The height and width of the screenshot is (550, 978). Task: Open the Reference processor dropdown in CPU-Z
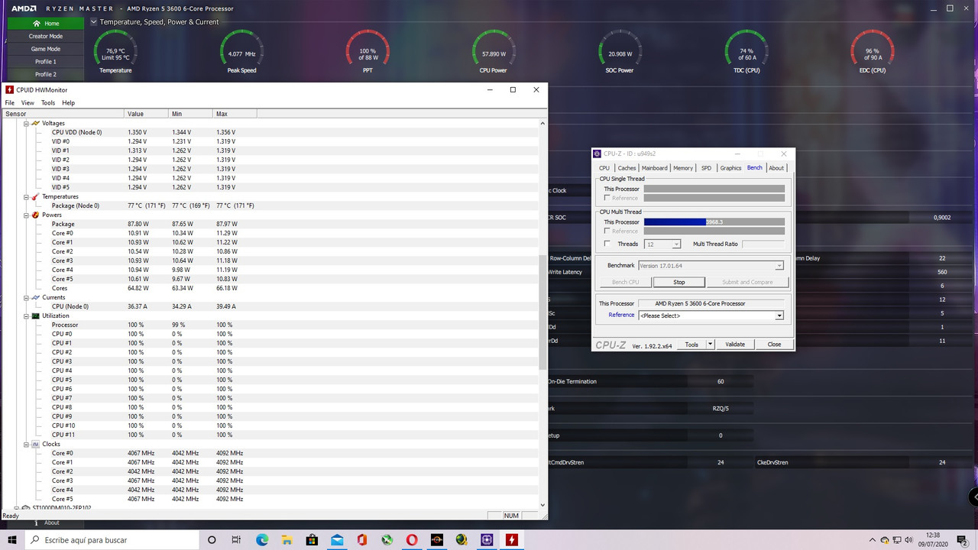pos(779,315)
